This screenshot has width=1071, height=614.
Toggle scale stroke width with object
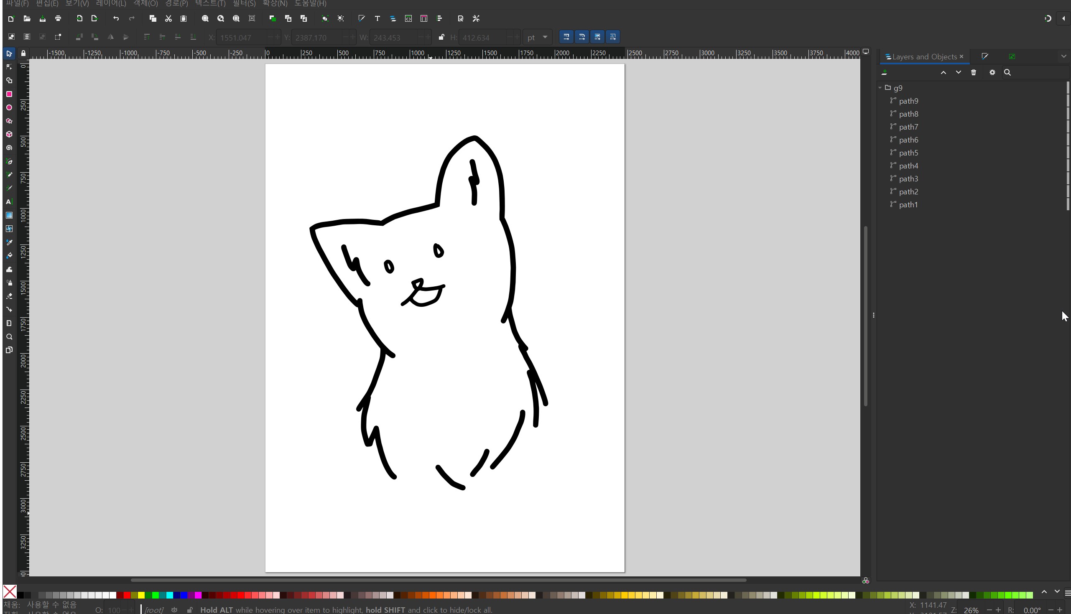click(566, 37)
